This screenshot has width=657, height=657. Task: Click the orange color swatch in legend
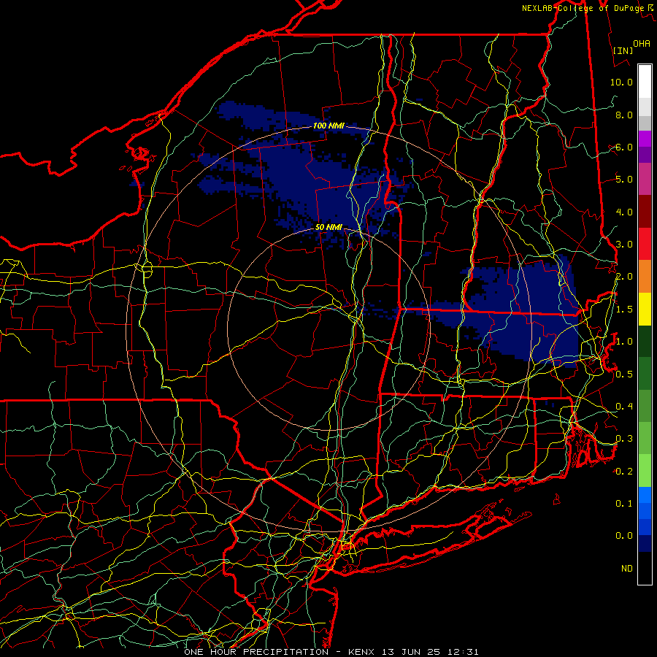click(645, 276)
